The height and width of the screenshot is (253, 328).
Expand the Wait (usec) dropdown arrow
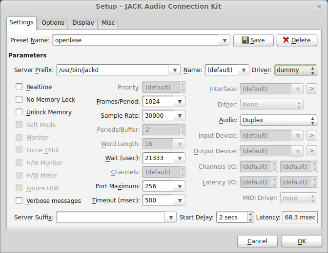[179, 158]
